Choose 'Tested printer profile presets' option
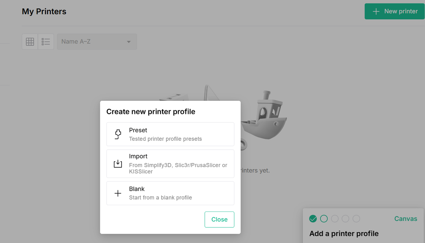Image resolution: width=425 pixels, height=243 pixels. (x=170, y=134)
